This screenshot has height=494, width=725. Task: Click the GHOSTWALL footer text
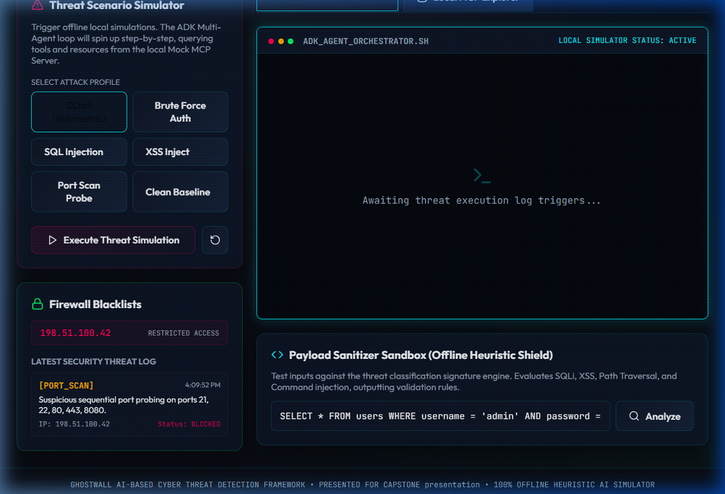coord(362,485)
